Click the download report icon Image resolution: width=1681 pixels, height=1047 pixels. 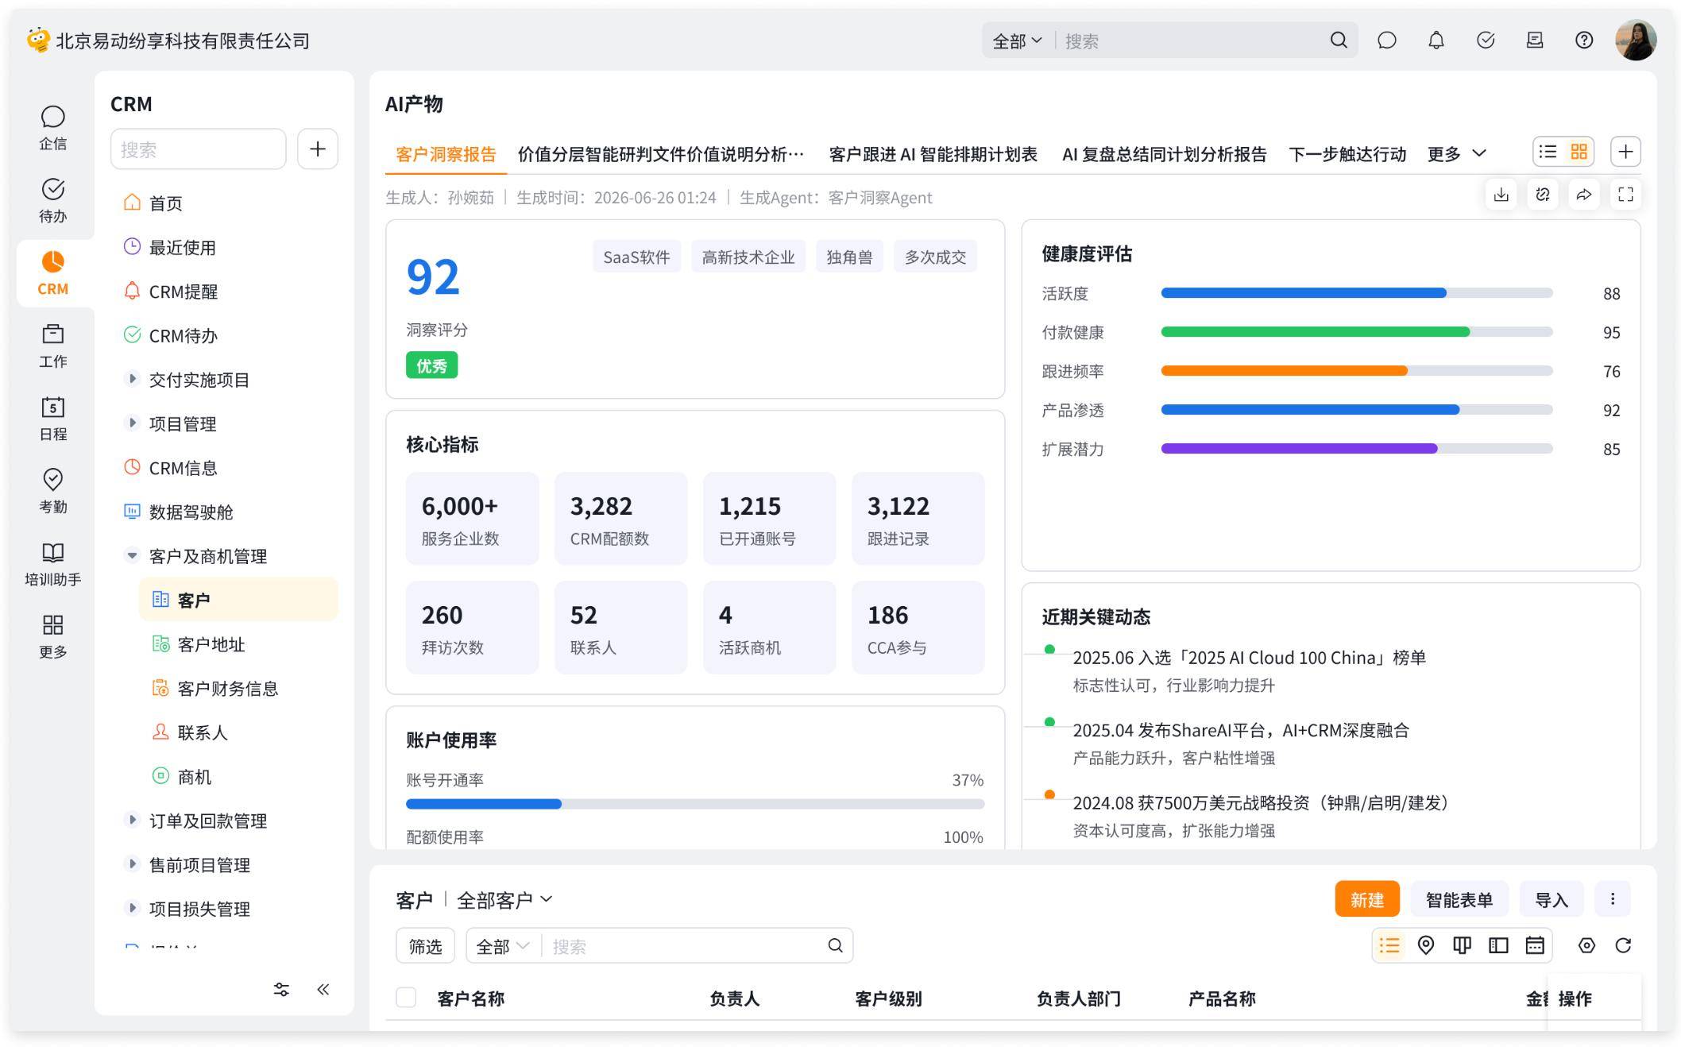pyautogui.click(x=1501, y=195)
